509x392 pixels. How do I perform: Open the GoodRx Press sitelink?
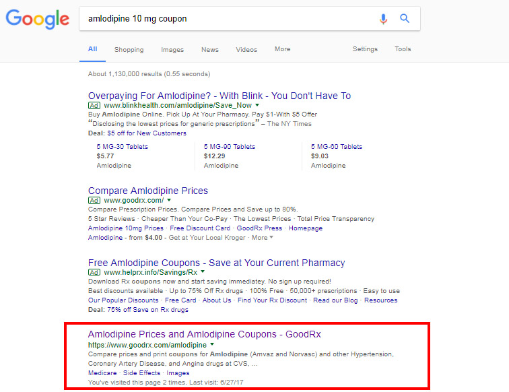[x=259, y=228]
